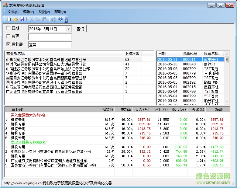Click the Copy toolbar icon

38,19
